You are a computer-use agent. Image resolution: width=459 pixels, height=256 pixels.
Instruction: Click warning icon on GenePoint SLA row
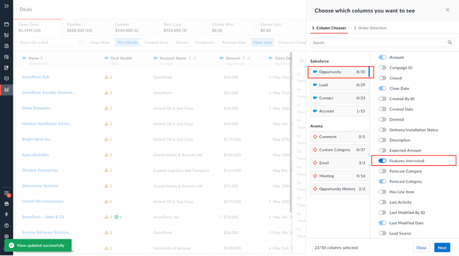tap(106, 77)
